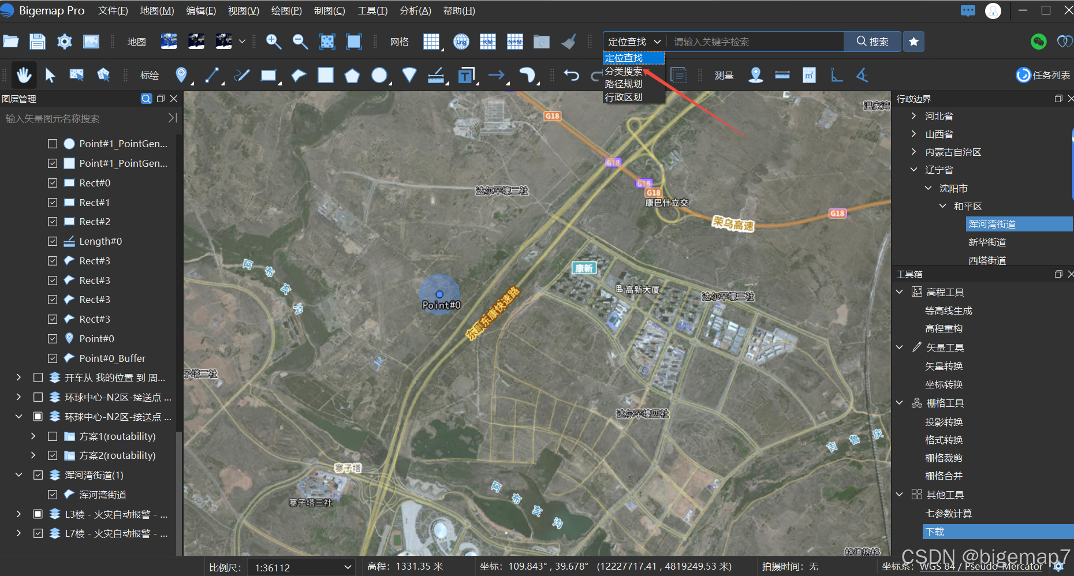Click the white color swatch of Point#1_PointGen
The image size is (1074, 576).
click(x=69, y=163)
